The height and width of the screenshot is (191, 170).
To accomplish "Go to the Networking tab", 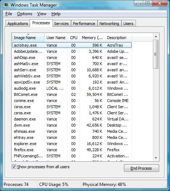I will coord(109,24).
